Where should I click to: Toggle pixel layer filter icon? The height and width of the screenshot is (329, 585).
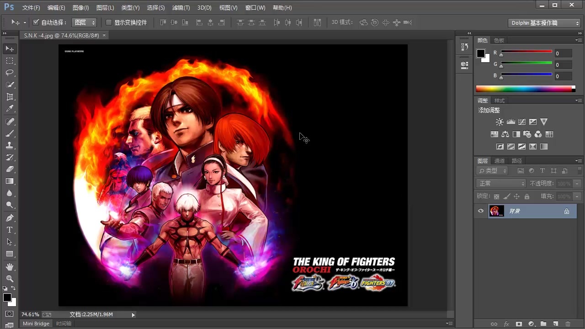tap(521, 171)
